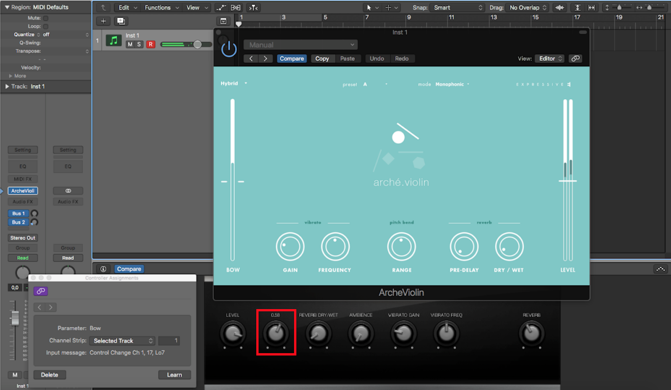Click the vibrato Gain knob

point(290,247)
